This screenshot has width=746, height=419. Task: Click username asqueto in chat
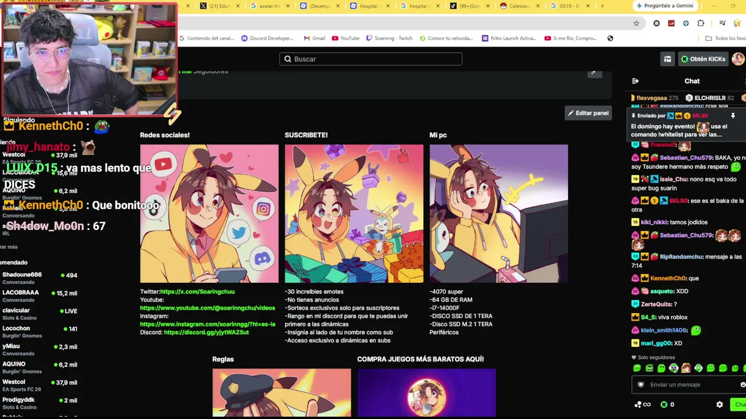tap(662, 291)
